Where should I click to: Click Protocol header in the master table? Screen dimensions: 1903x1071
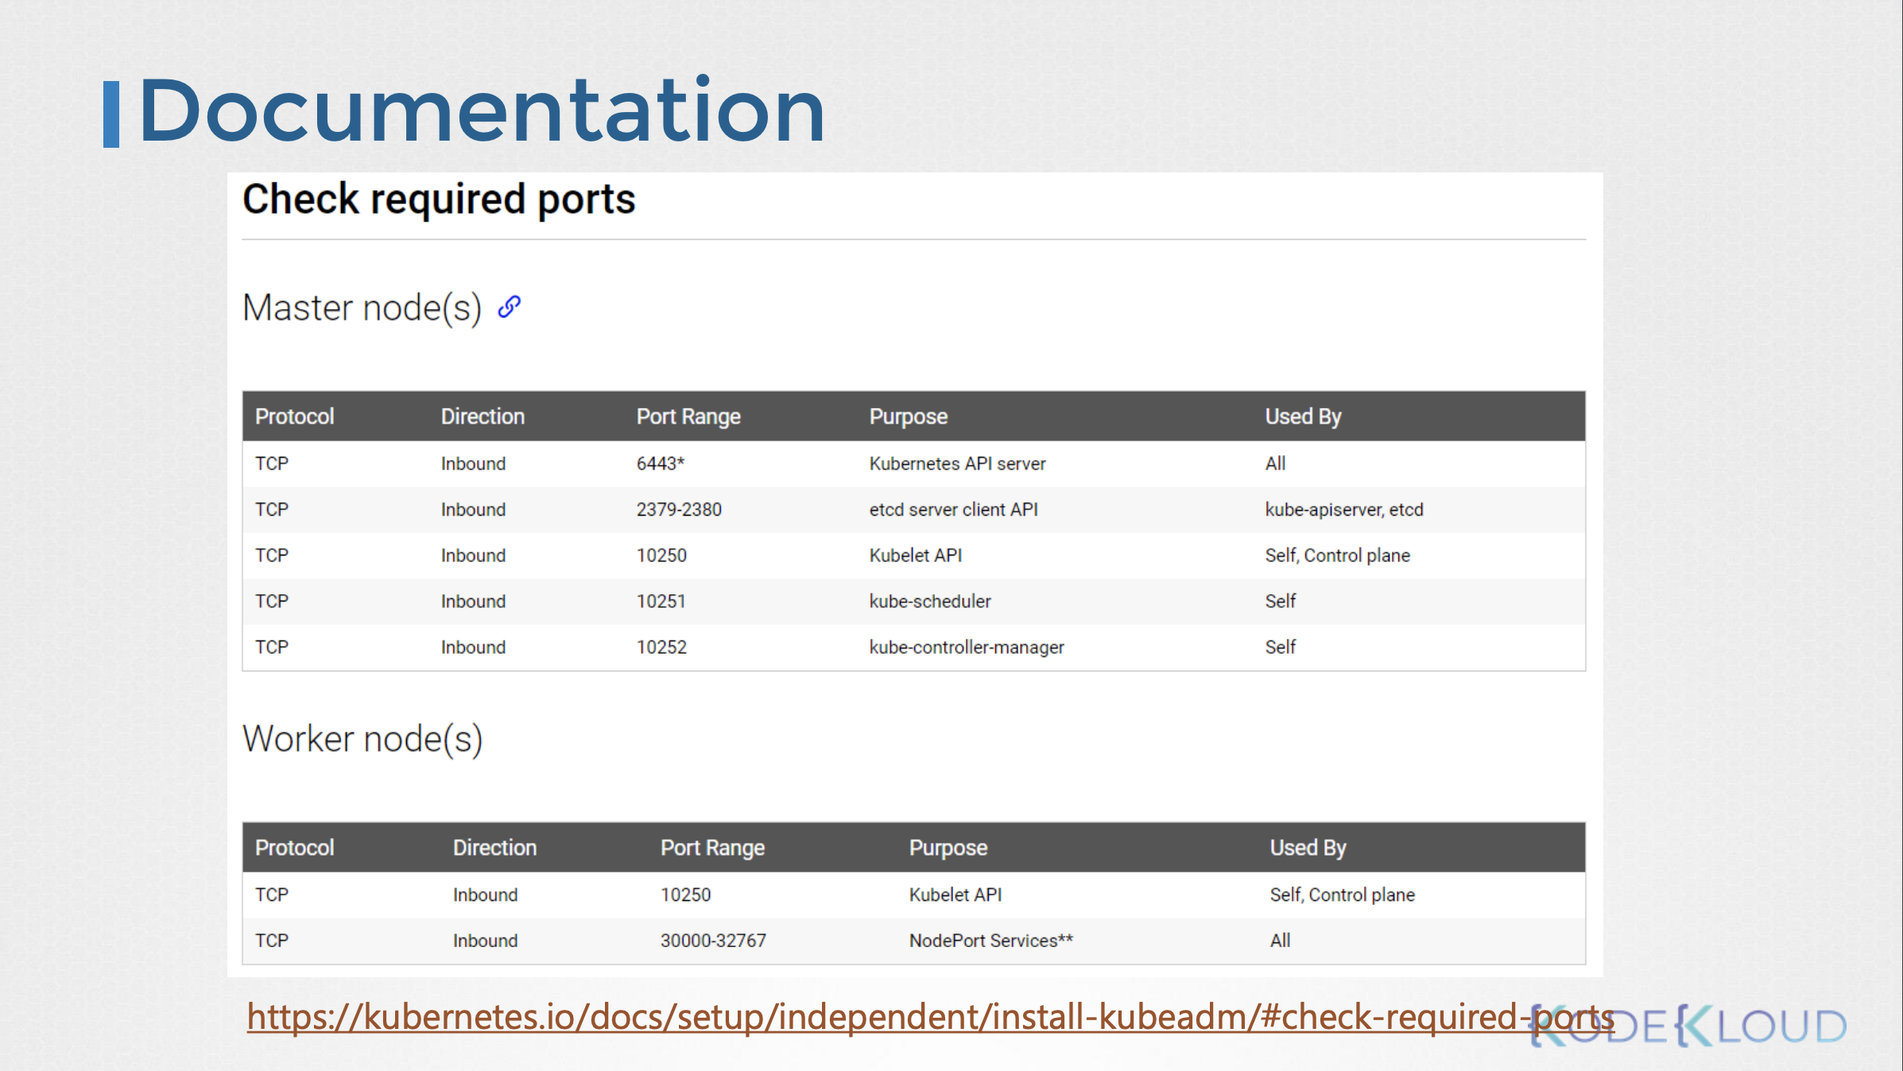(x=294, y=416)
